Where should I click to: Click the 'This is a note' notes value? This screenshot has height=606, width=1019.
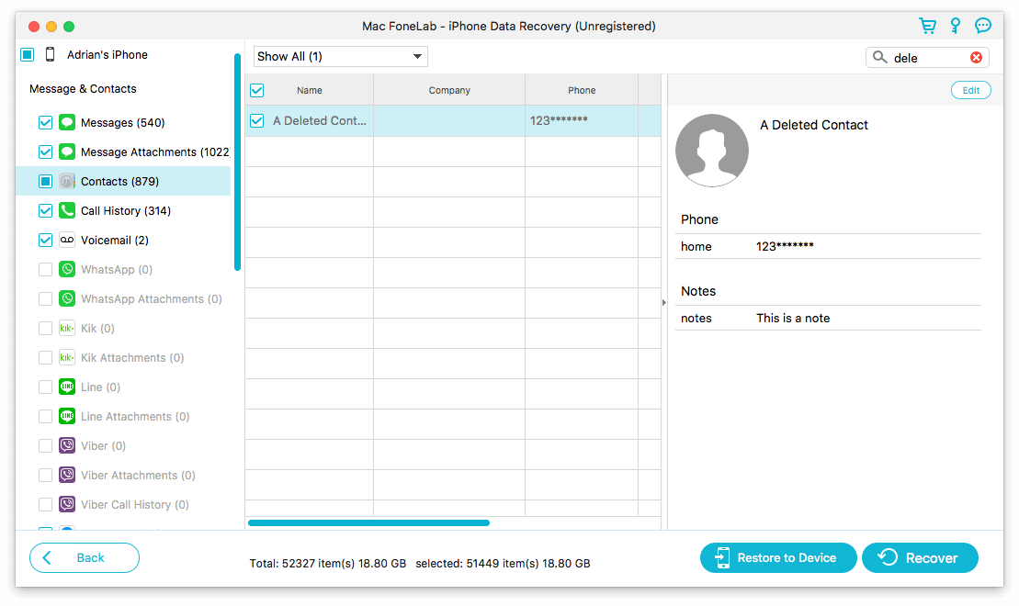point(793,318)
